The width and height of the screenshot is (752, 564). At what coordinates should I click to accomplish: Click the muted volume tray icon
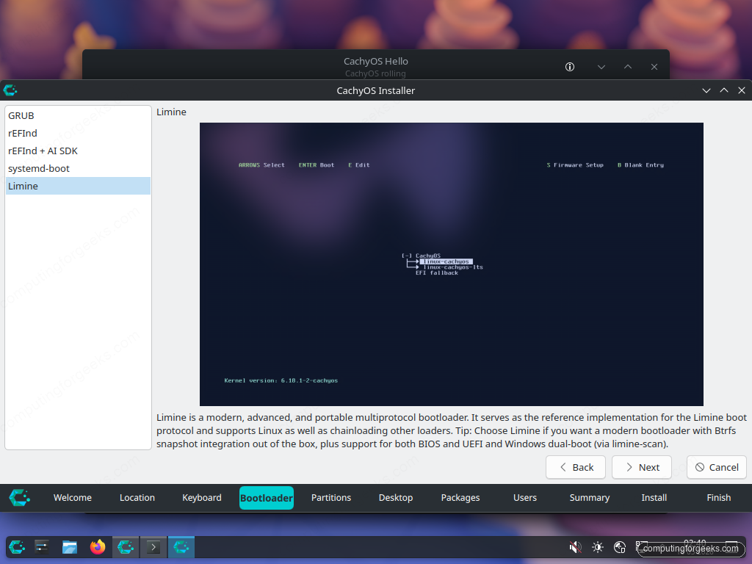pyautogui.click(x=575, y=546)
